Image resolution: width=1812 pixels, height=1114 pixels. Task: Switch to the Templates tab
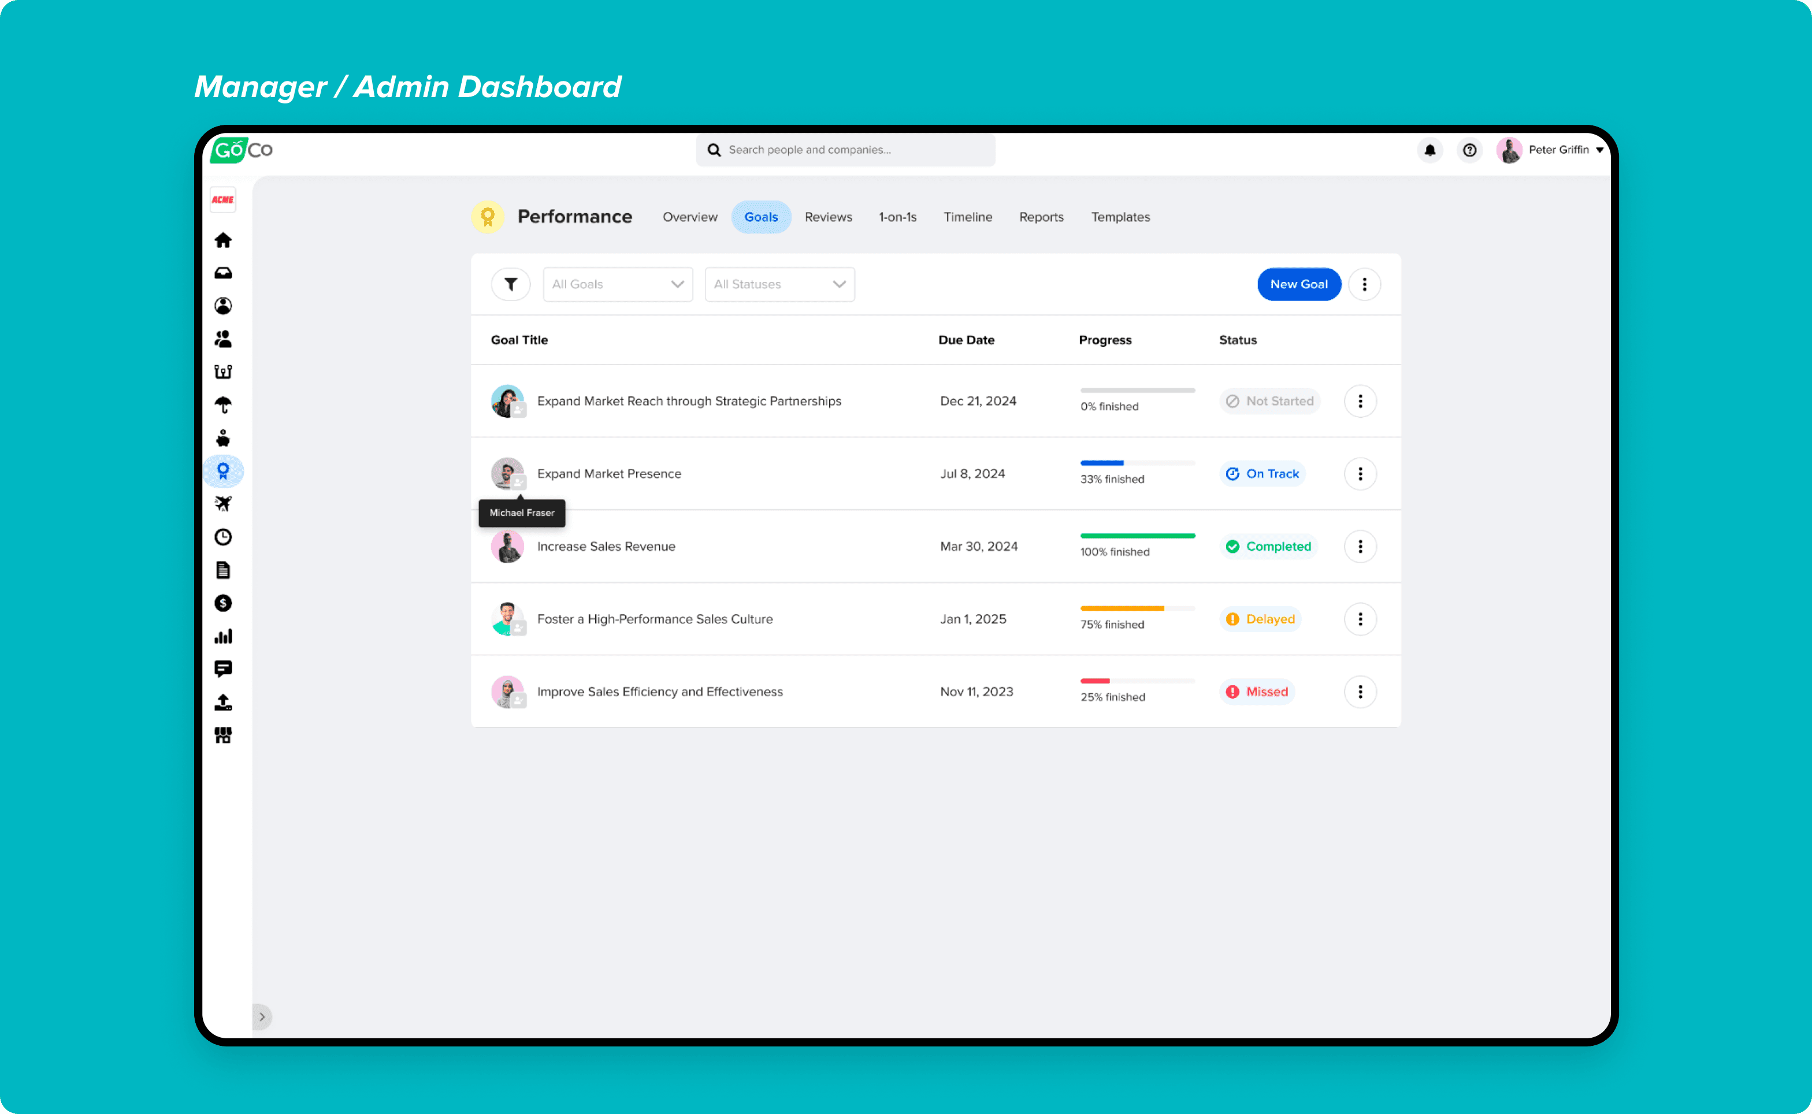click(1120, 217)
